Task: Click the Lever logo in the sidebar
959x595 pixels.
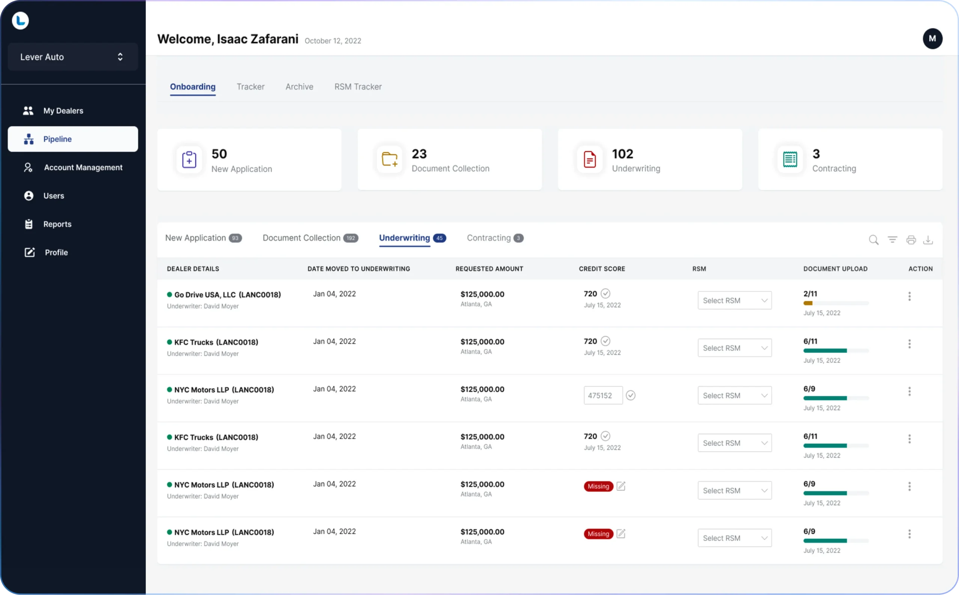Action: click(x=21, y=21)
